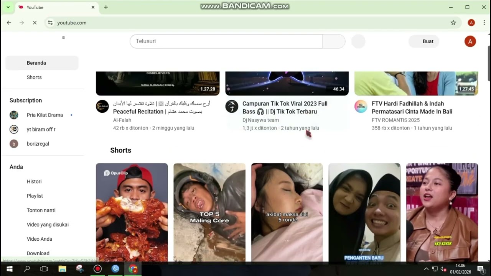Stop loading the YouTube page
The image size is (491, 276).
pyautogui.click(x=35, y=23)
